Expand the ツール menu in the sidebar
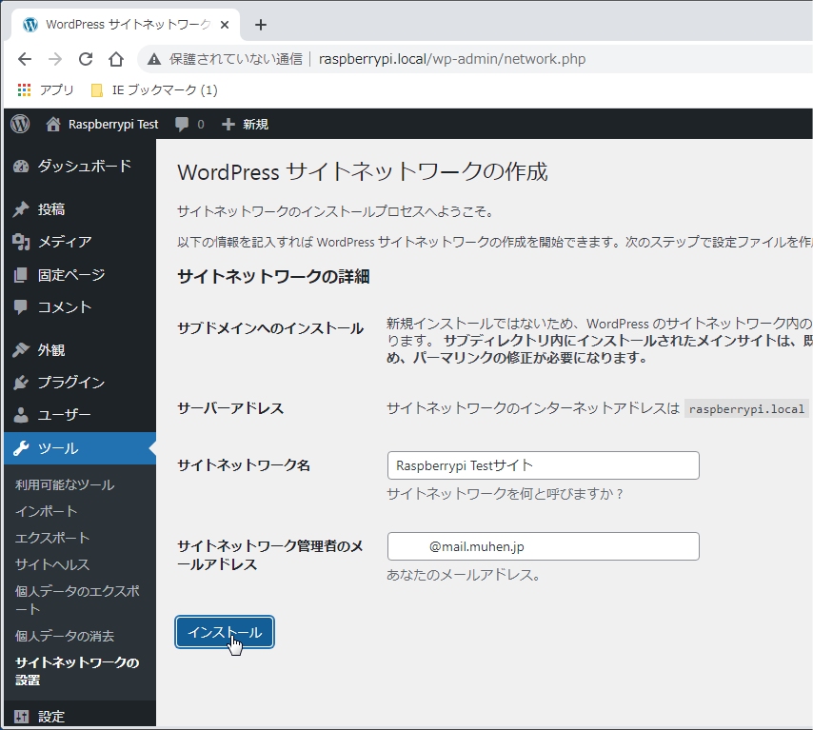 [x=58, y=448]
